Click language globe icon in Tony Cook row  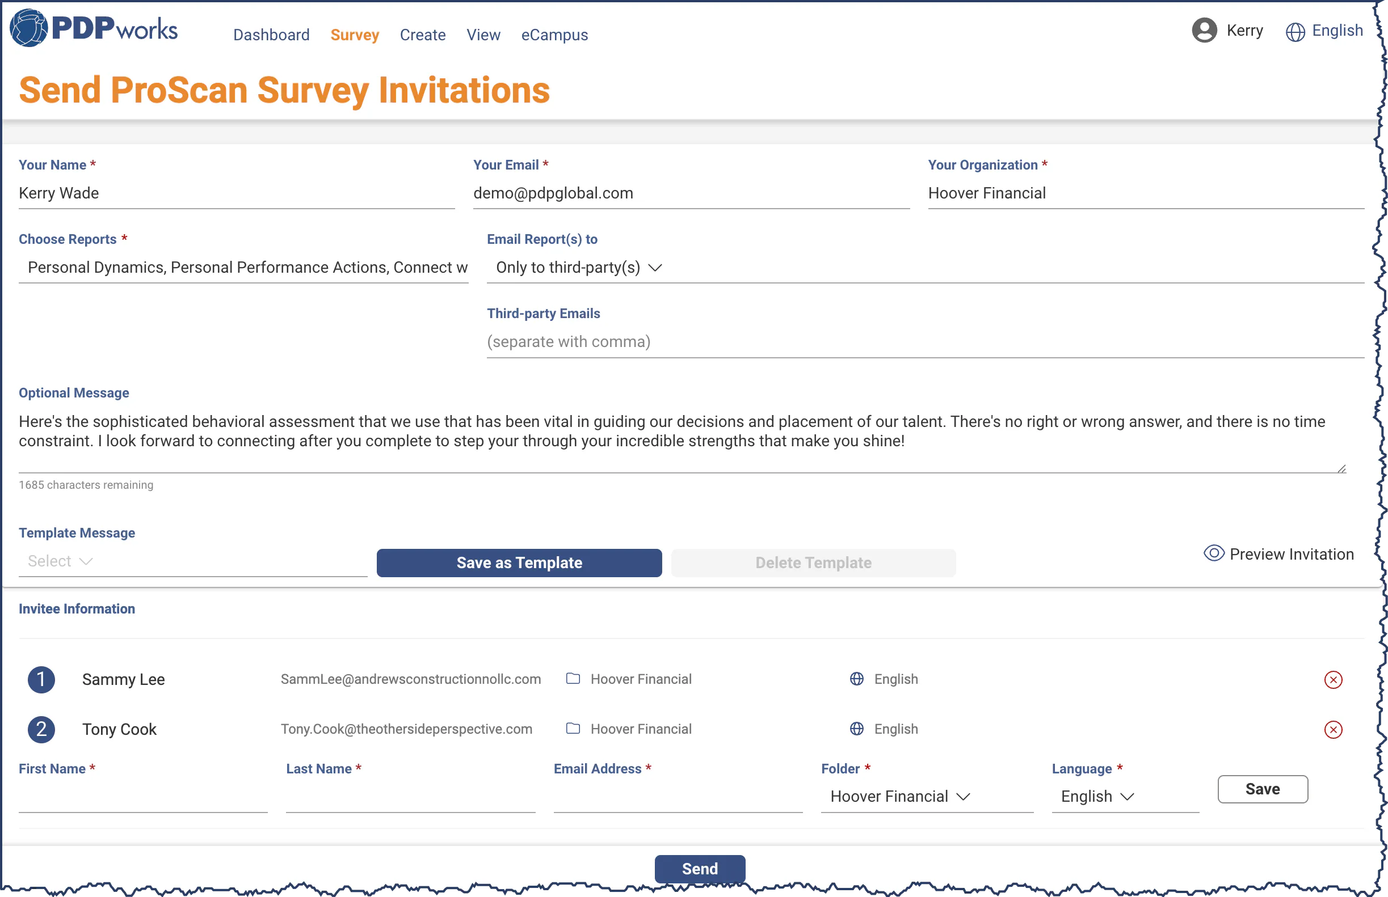tap(856, 729)
